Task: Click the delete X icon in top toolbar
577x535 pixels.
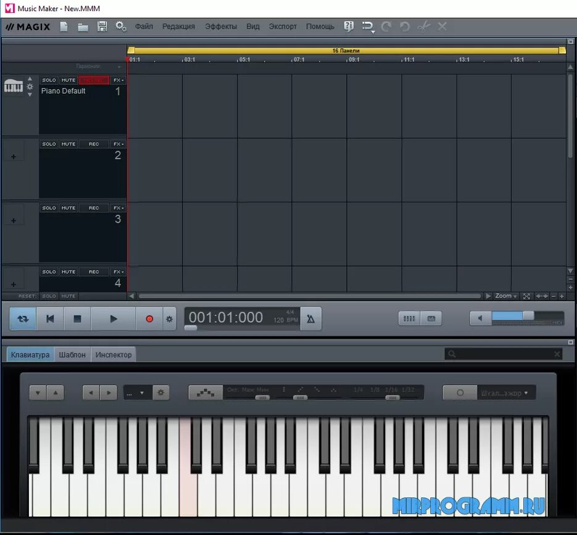Action: 442,27
